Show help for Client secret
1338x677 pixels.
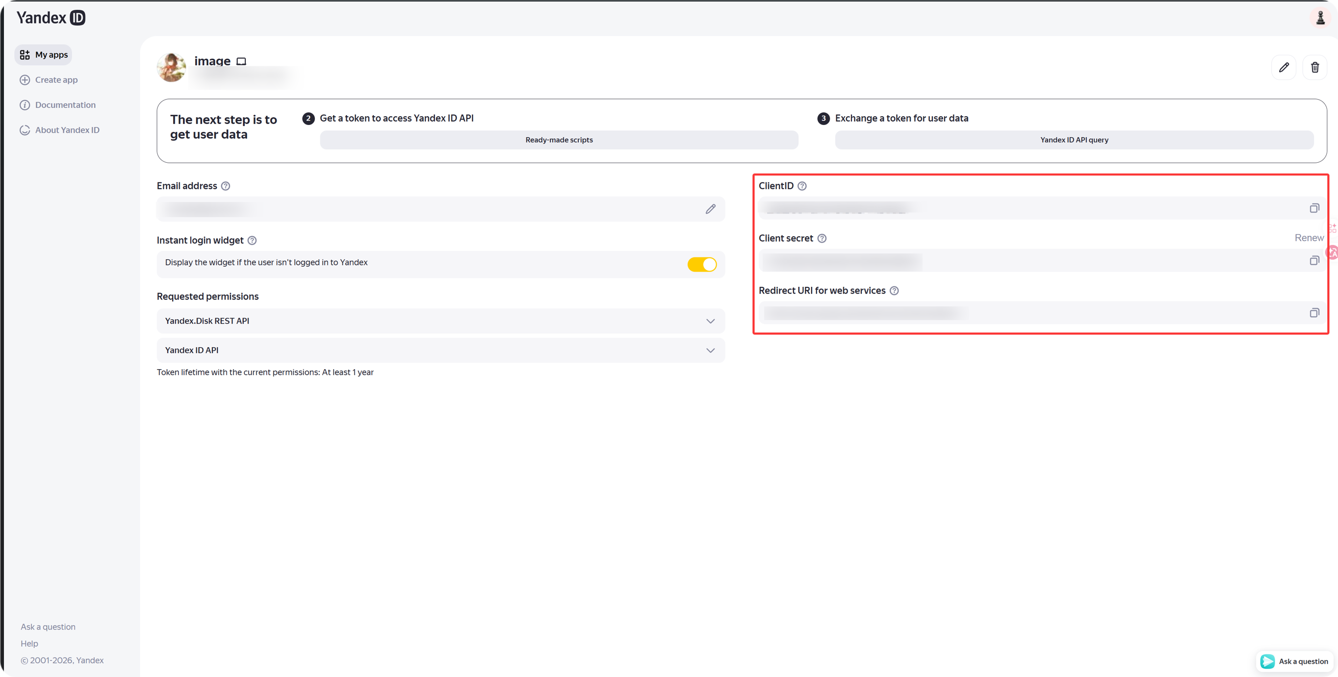pos(822,238)
